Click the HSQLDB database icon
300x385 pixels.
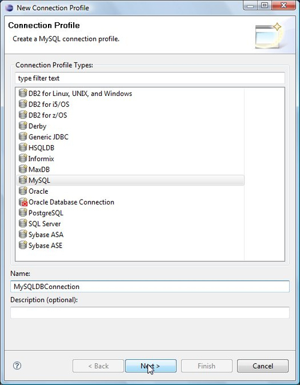tap(23, 148)
